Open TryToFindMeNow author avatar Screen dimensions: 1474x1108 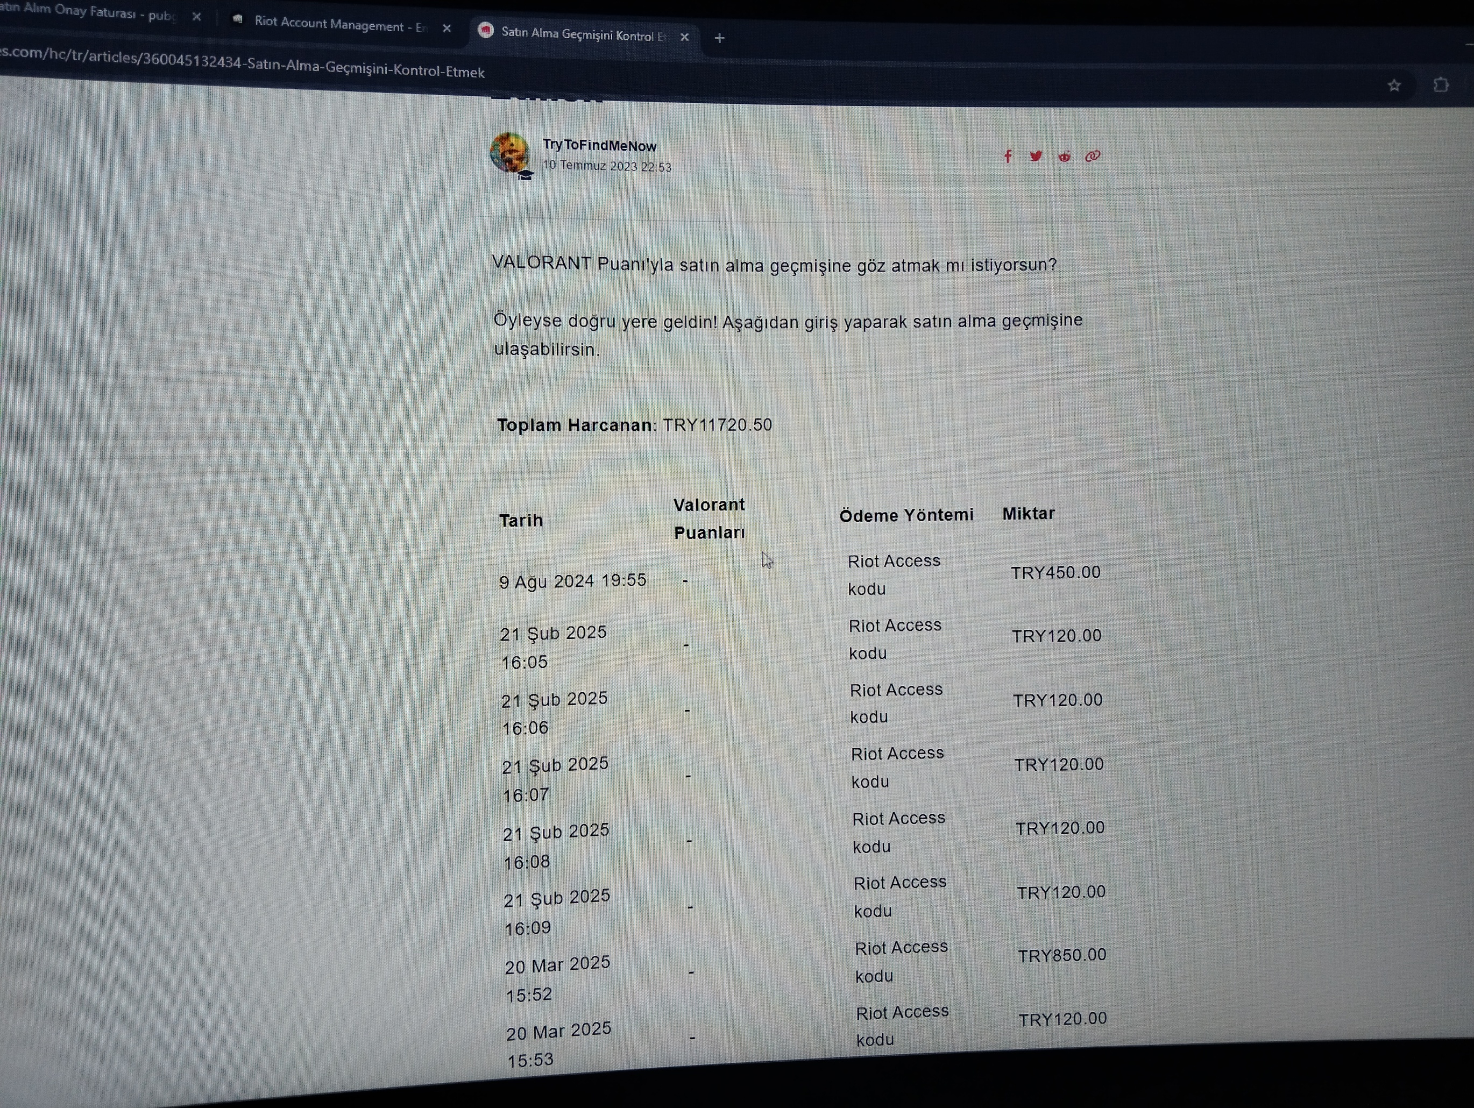tap(511, 154)
